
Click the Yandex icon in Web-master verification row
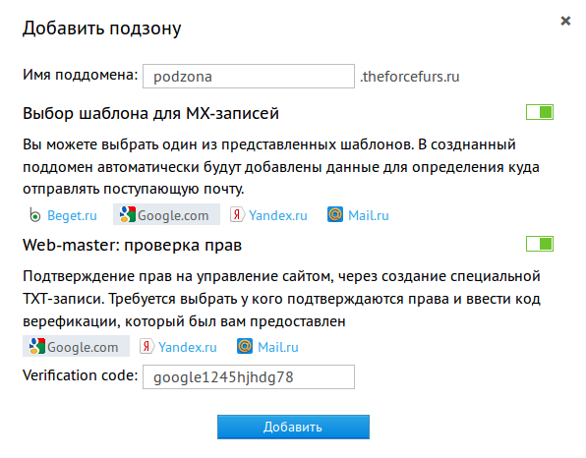coord(146,346)
